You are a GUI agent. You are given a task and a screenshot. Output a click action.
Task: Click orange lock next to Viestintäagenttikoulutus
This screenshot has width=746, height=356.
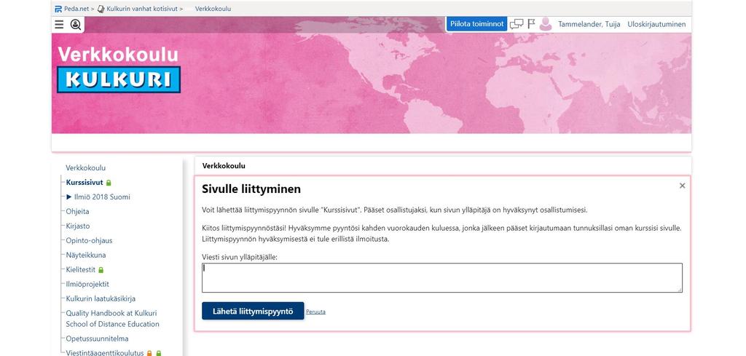[149, 354]
